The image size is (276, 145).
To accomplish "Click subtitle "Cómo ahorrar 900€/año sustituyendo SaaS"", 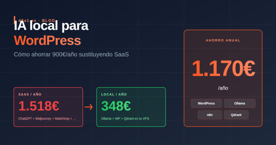I will click(x=71, y=54).
